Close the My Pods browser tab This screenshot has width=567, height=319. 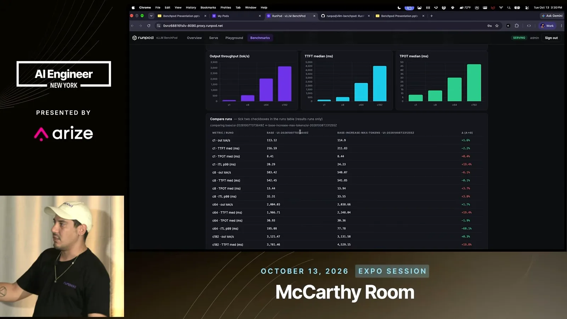260,16
